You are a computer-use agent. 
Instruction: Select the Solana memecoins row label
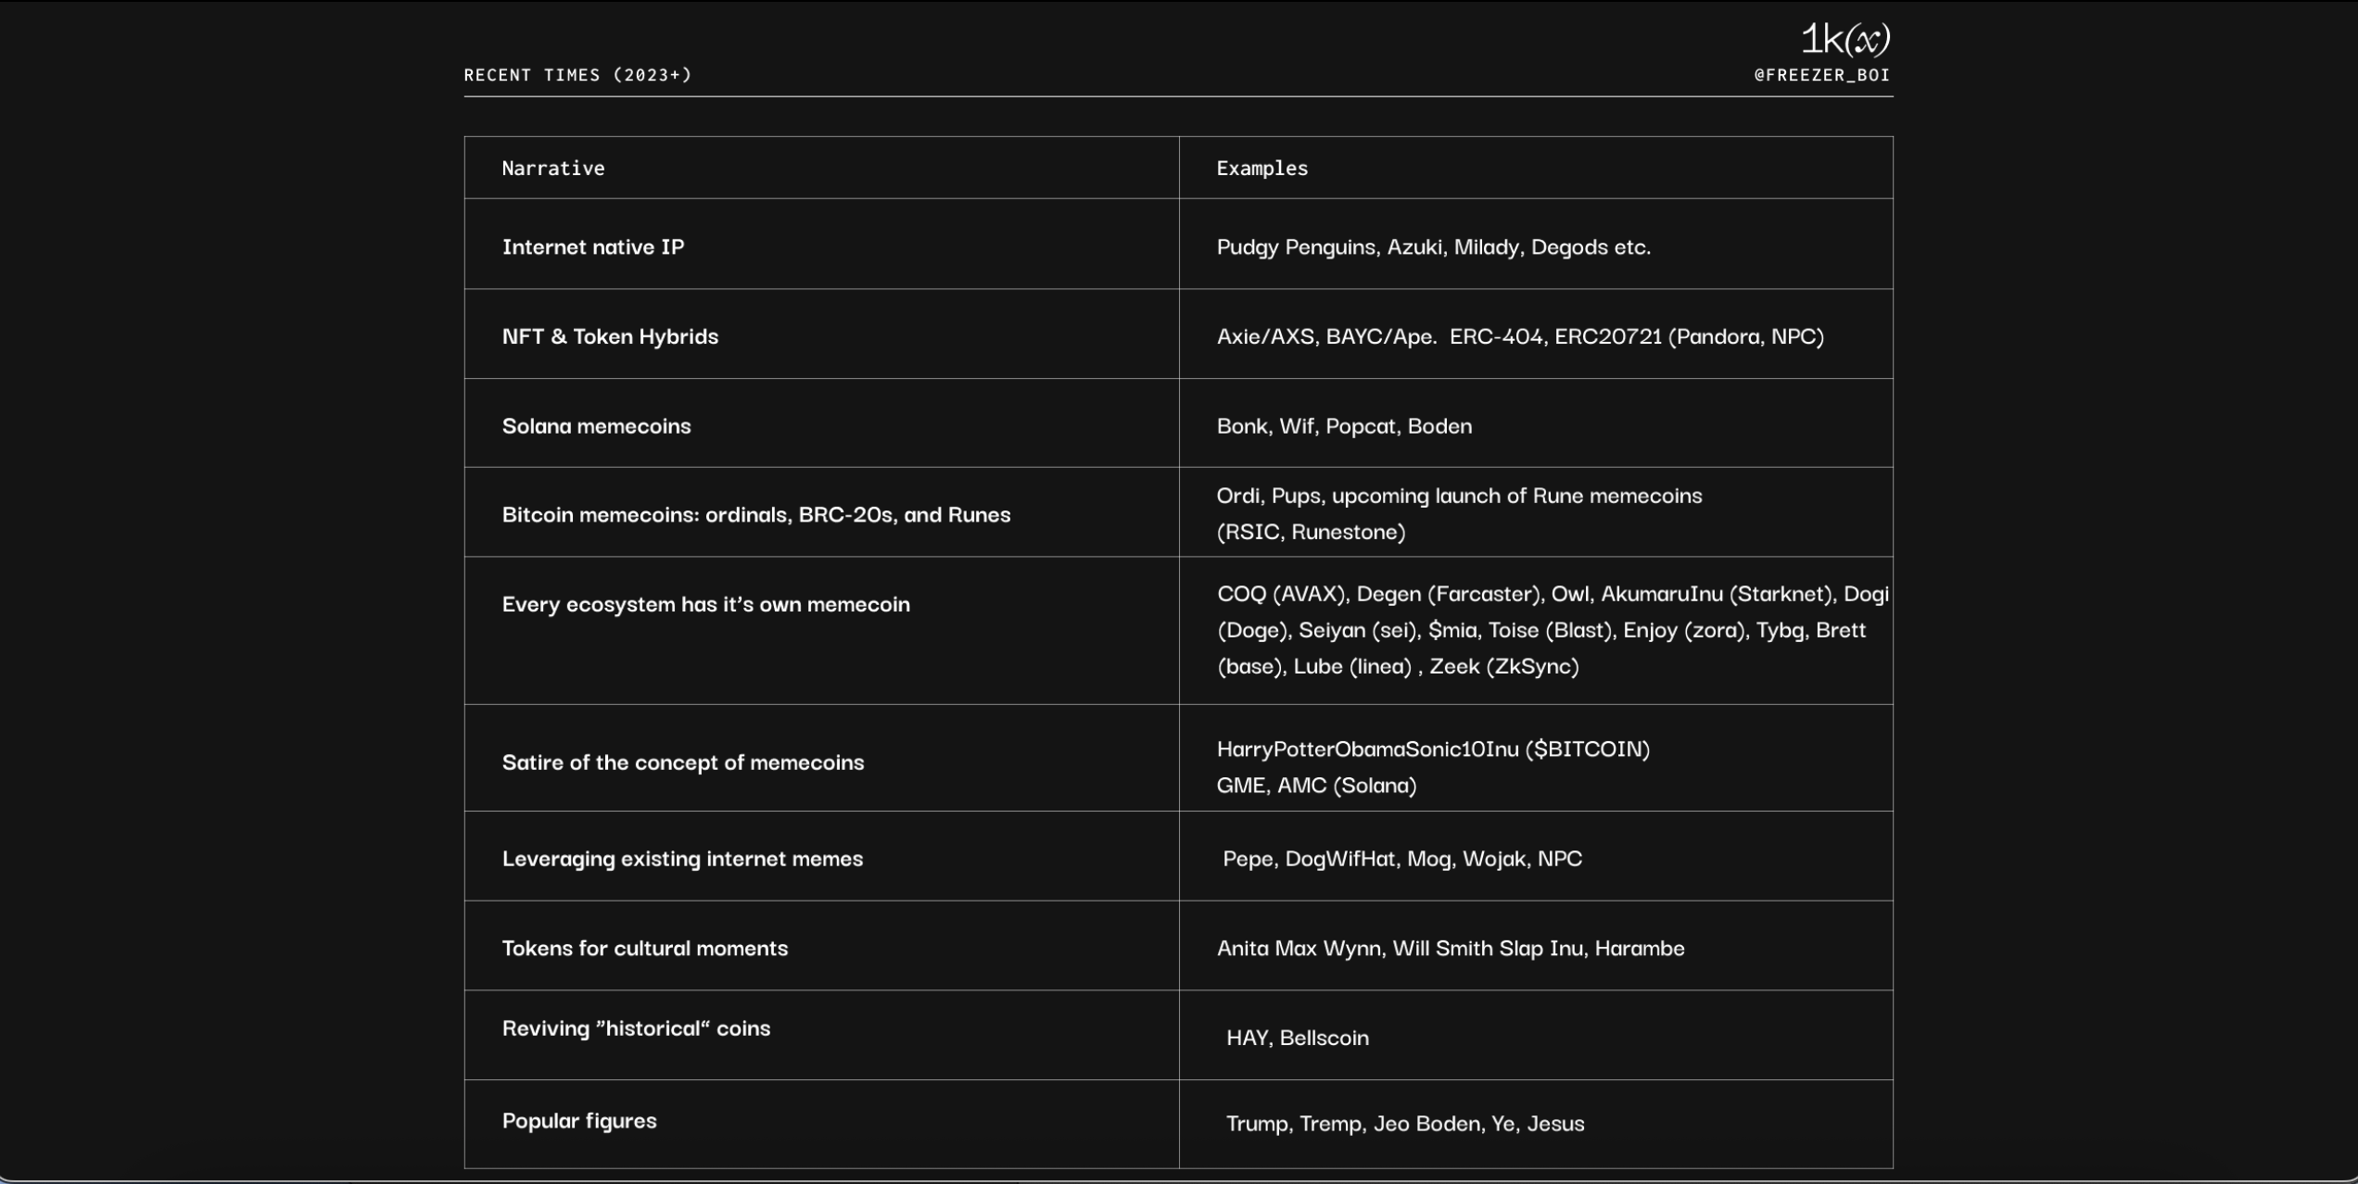(596, 426)
